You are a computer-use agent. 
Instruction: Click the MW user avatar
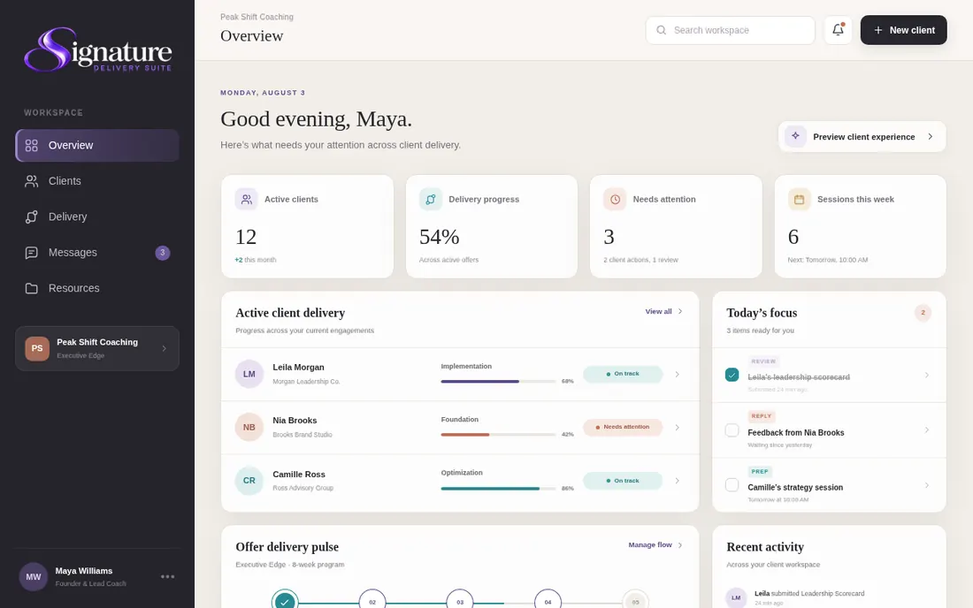coord(34,577)
